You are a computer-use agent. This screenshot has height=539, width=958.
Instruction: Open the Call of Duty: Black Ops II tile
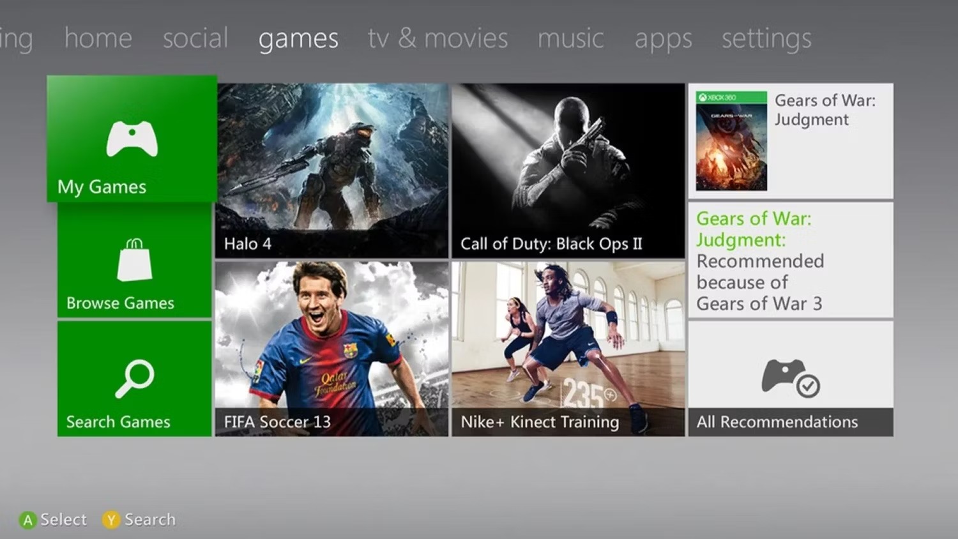(568, 171)
